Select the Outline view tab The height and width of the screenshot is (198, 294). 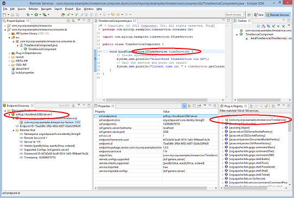(242, 21)
